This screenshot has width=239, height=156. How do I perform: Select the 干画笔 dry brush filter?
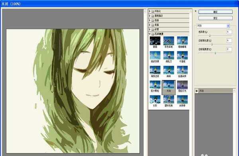182,57
